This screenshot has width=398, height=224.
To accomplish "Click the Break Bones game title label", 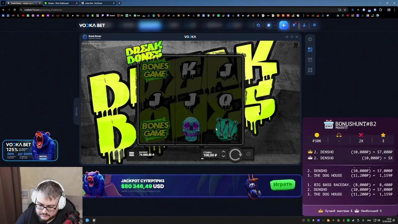I will click(x=95, y=36).
